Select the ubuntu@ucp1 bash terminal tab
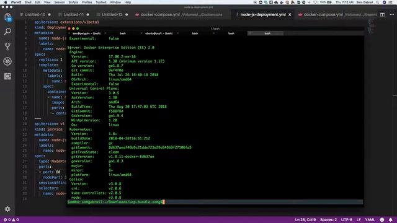 (159, 33)
